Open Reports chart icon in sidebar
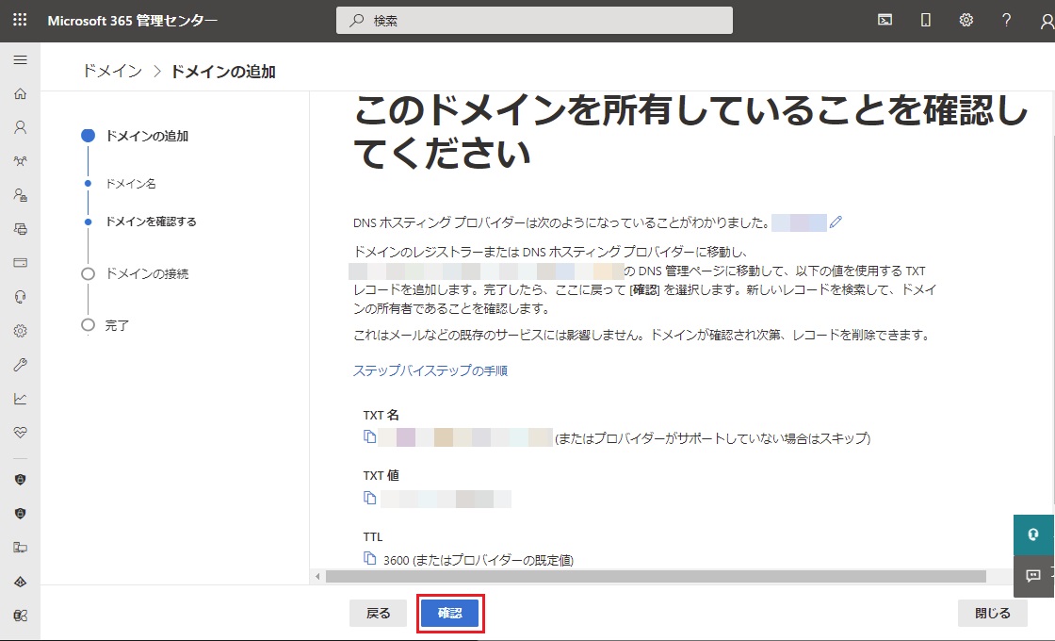Image resolution: width=1055 pixels, height=641 pixels. click(20, 399)
